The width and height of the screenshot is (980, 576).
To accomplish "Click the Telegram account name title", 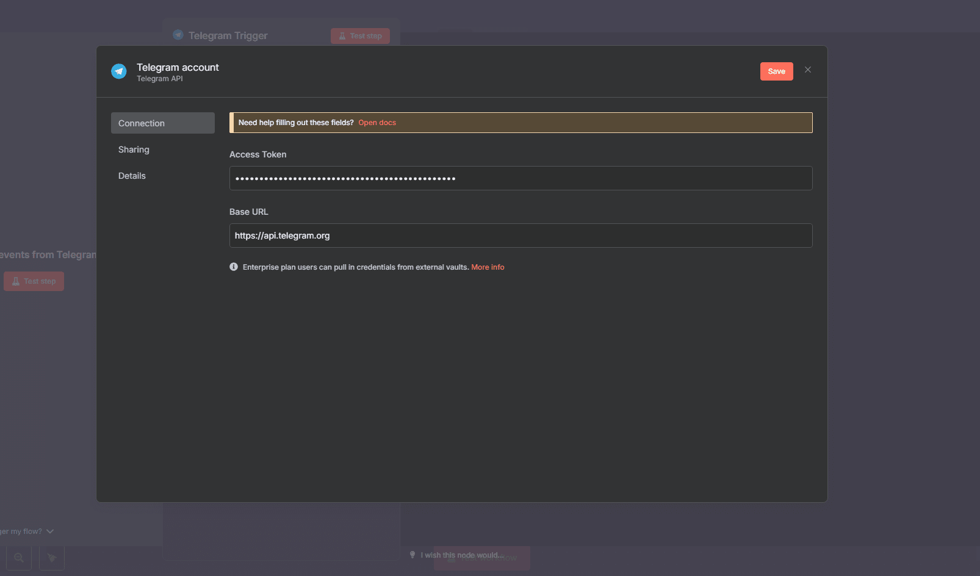I will pos(178,67).
